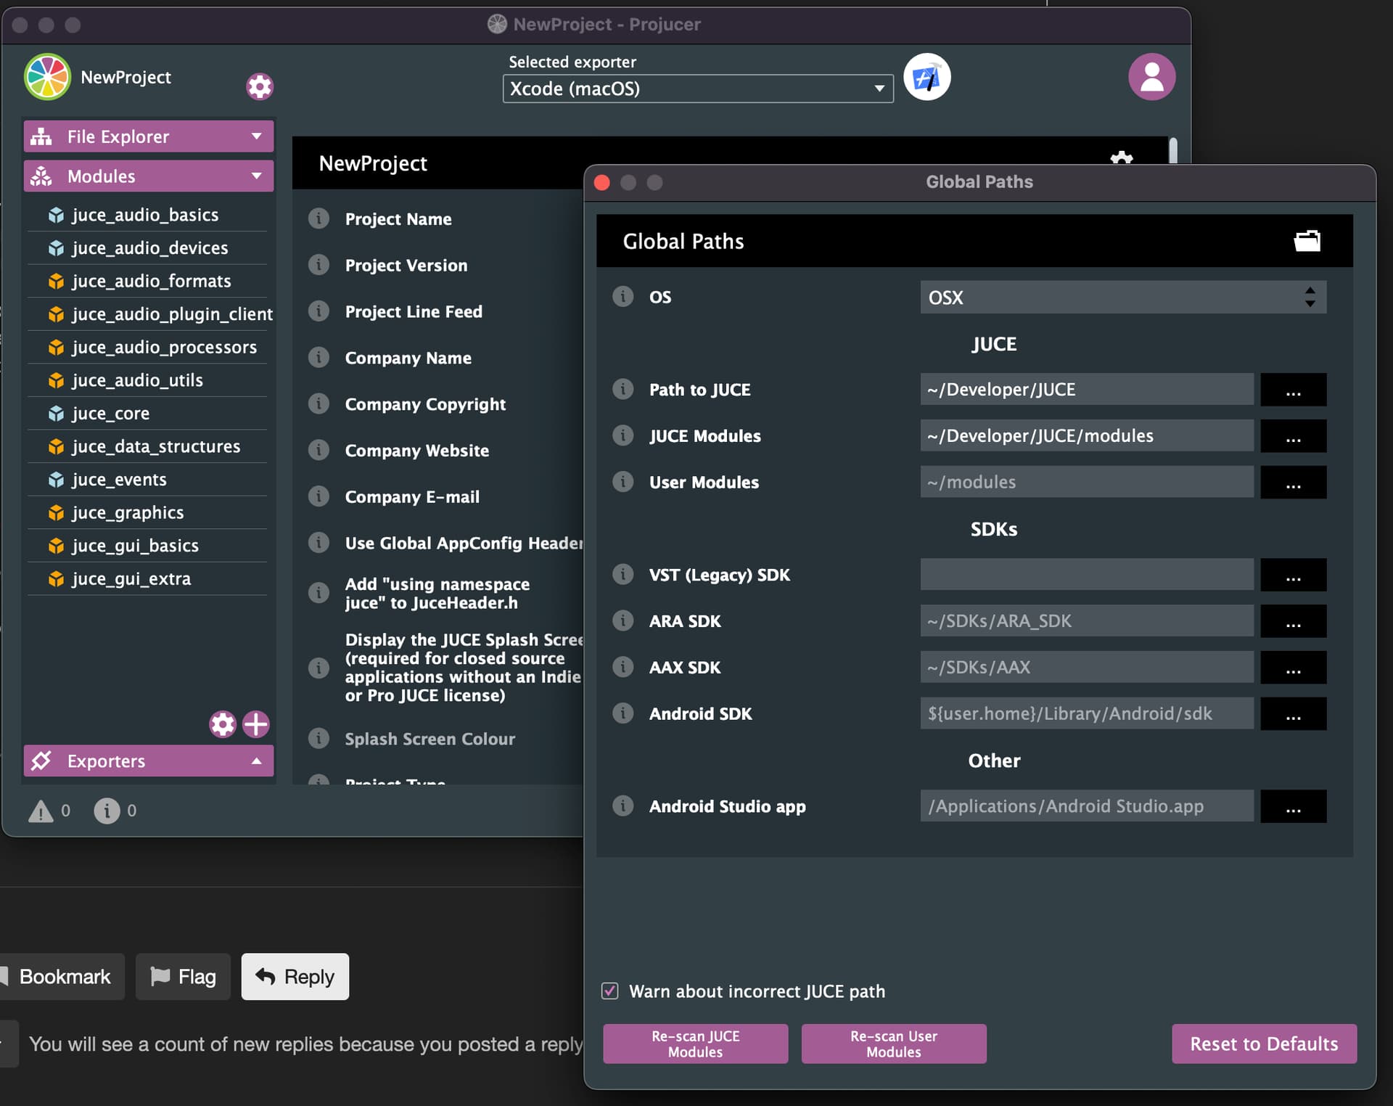Show info for User Modules path
This screenshot has height=1106, width=1393.
point(622,482)
